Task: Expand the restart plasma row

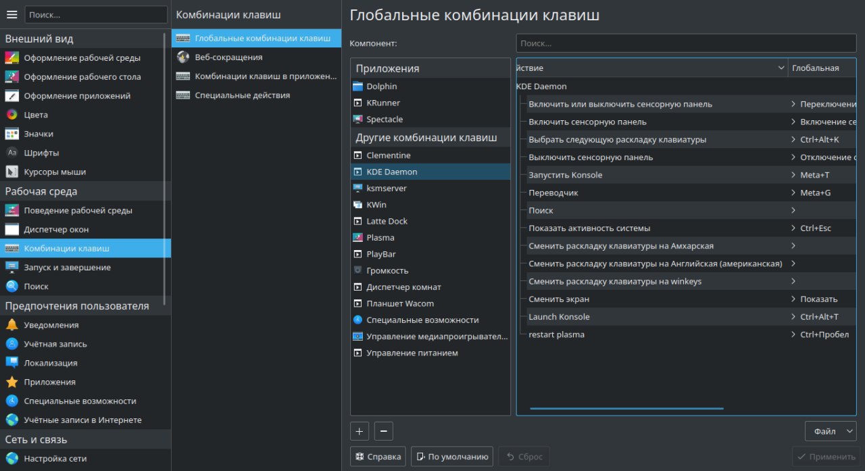Action: [x=793, y=334]
